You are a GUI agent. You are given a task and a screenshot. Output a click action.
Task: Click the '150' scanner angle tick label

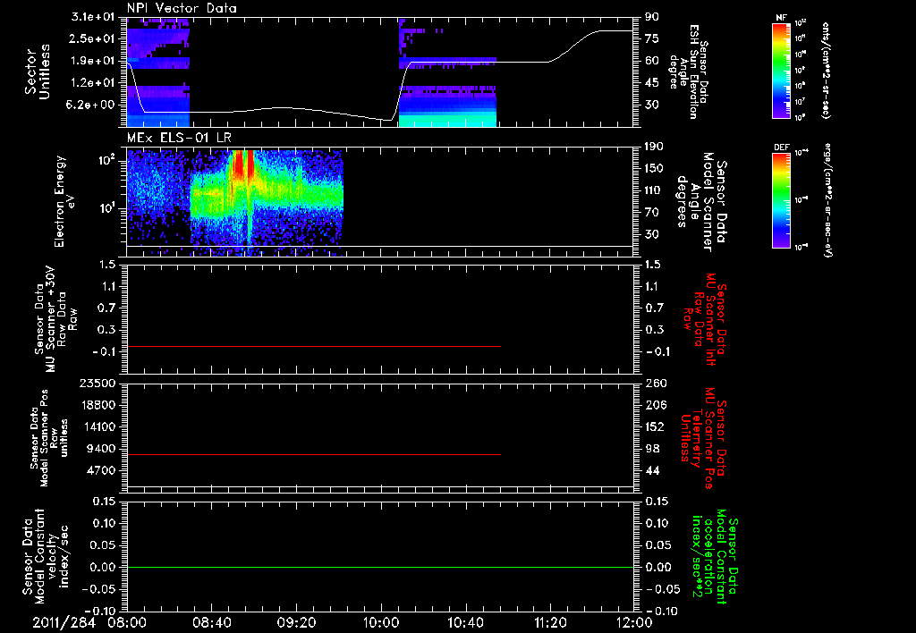point(655,169)
